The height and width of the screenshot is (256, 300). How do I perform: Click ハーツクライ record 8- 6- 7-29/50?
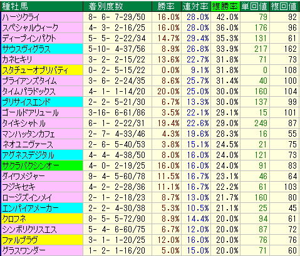tap(116, 17)
